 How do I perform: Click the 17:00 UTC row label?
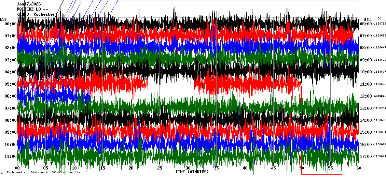pyautogui.click(x=366, y=157)
